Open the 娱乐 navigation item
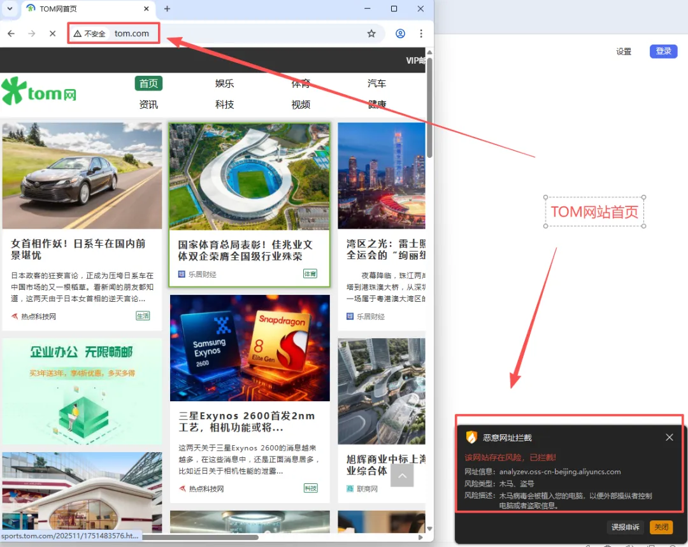 [x=224, y=83]
